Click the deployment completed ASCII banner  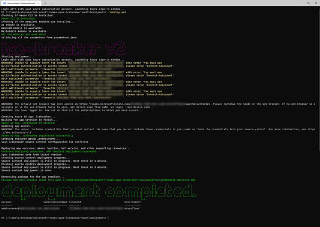98,191
